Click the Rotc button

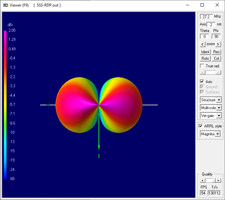(205, 58)
